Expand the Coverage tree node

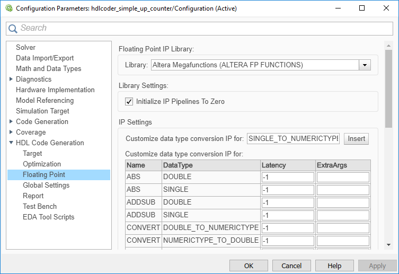tap(11, 132)
